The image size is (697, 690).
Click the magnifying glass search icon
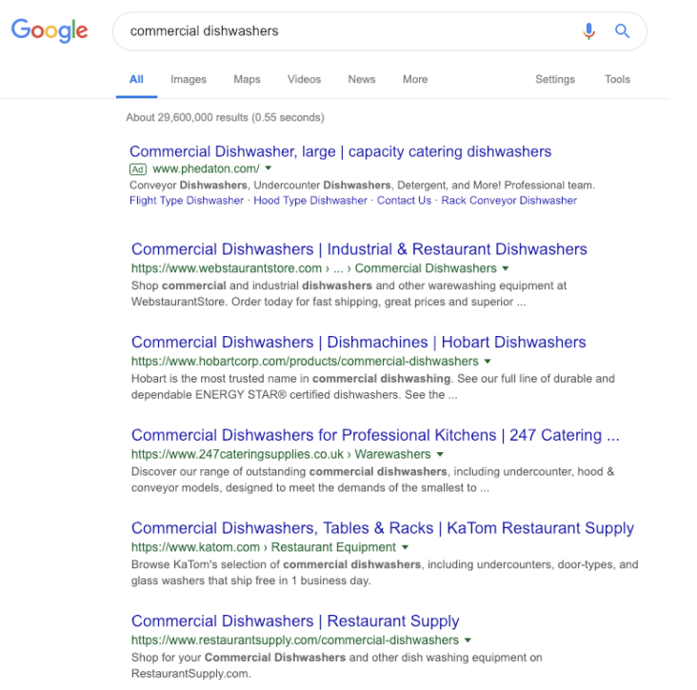click(x=622, y=31)
